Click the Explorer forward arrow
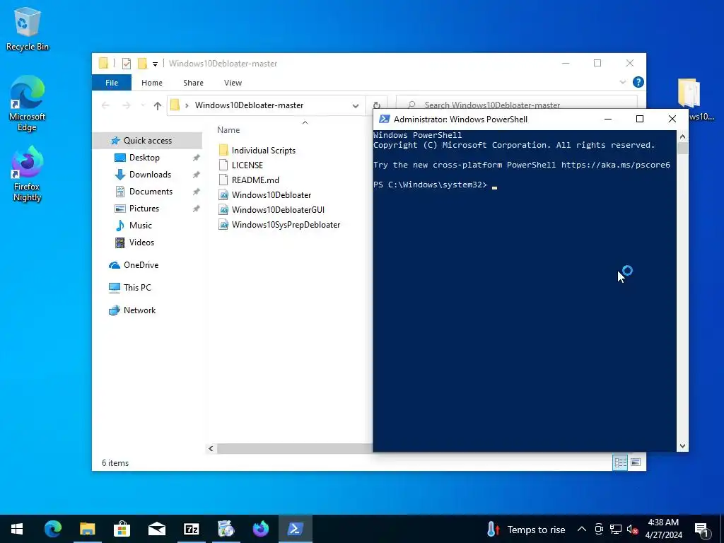724x543 pixels. 126,105
